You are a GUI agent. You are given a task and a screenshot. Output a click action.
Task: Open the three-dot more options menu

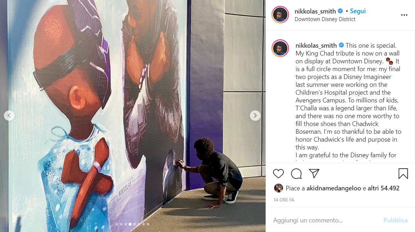pos(404,15)
